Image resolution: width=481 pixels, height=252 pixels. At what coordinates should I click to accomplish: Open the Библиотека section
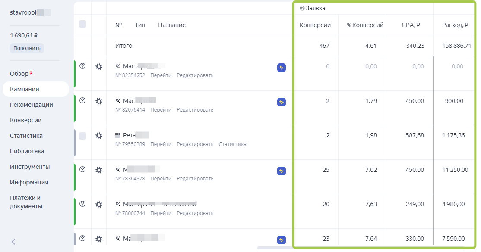click(27, 151)
